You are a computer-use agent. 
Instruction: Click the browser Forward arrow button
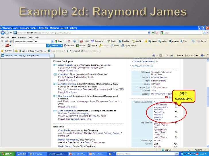[x=7, y=33]
